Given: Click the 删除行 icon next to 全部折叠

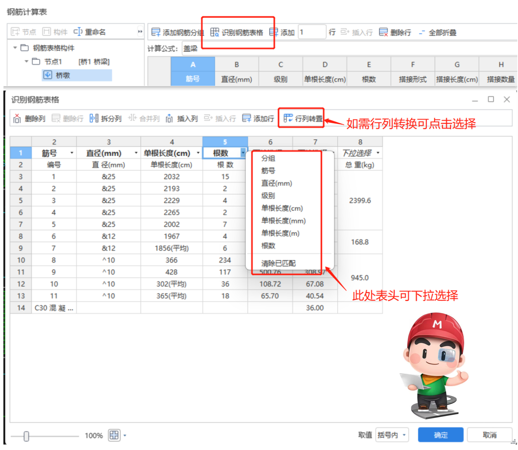Looking at the screenshot, I should pos(394,32).
